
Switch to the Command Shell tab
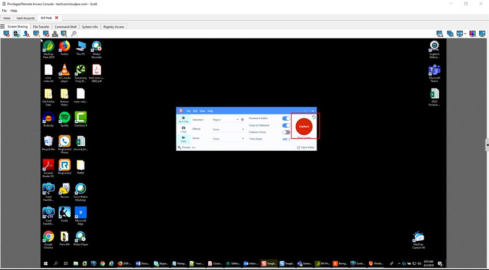(66, 27)
